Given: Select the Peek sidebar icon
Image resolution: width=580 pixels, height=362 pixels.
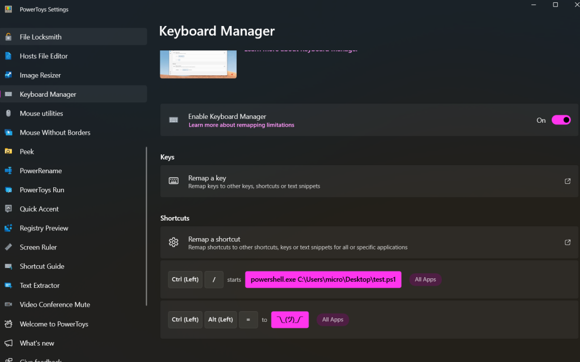Looking at the screenshot, I should 8,151.
